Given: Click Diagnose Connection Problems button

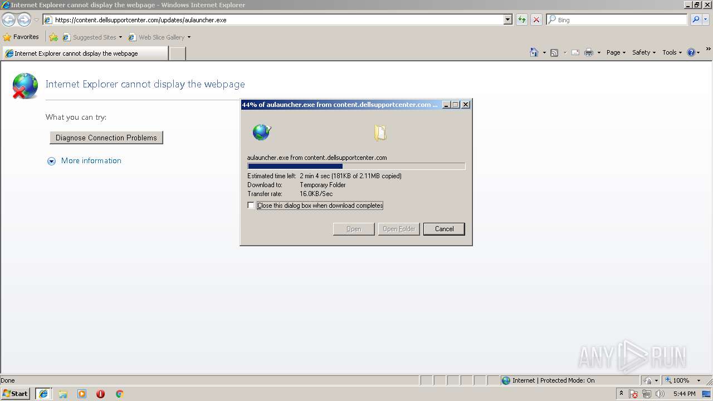Looking at the screenshot, I should coord(106,138).
